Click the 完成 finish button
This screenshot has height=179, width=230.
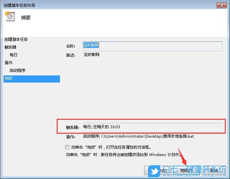[186, 170]
